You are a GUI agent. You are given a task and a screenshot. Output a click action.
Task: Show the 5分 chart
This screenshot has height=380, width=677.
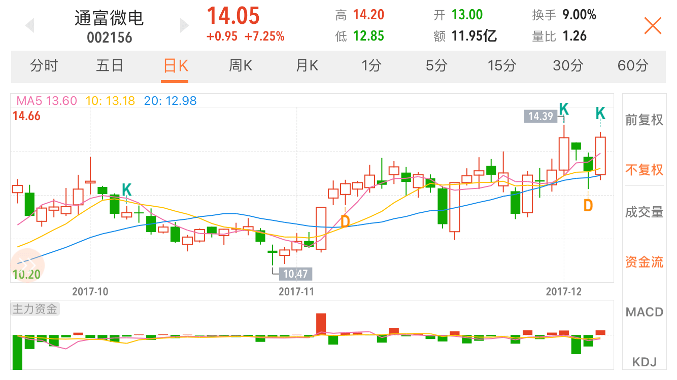coord(437,66)
